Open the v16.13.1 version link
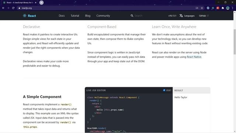The image size is (236, 133). 172,16
